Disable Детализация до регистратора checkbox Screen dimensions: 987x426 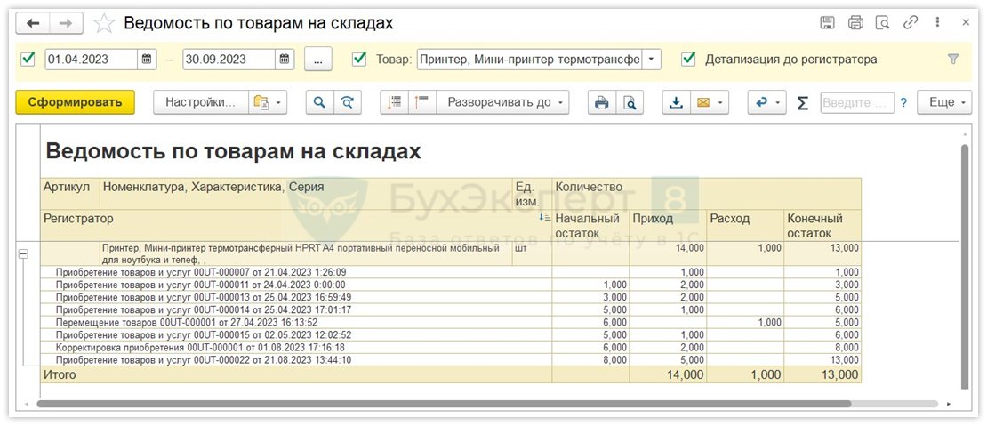687,59
